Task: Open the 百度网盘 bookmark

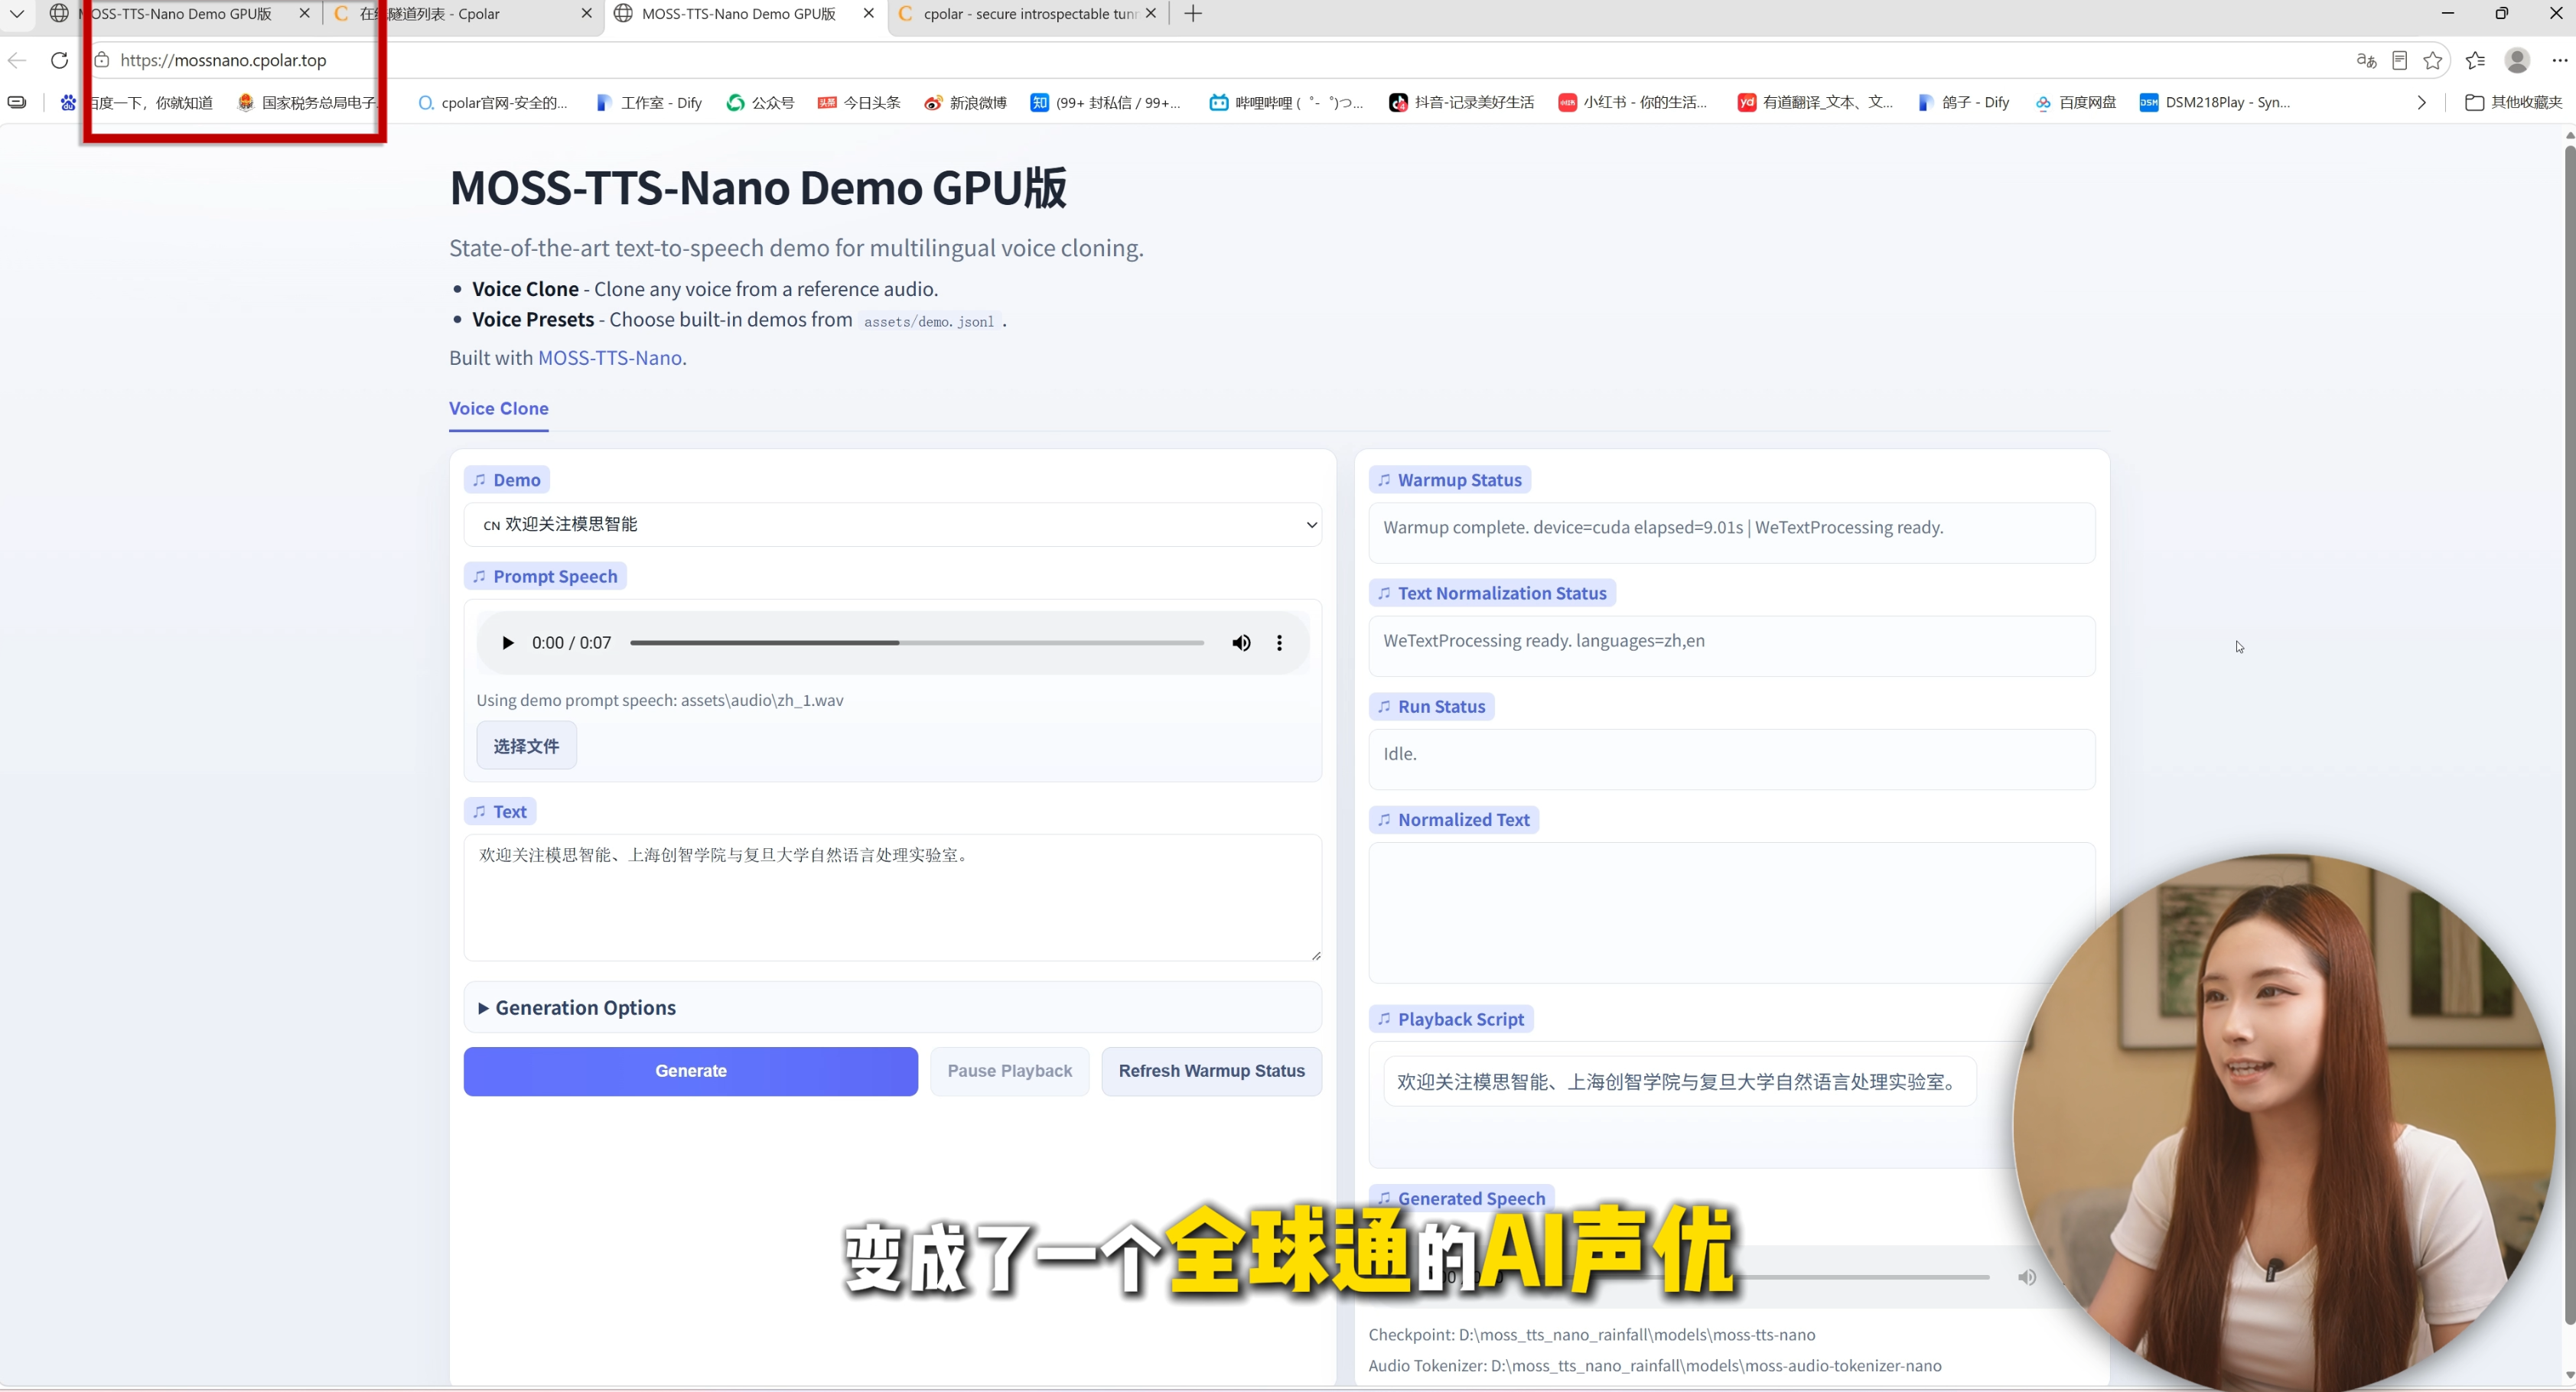Action: 2076,102
